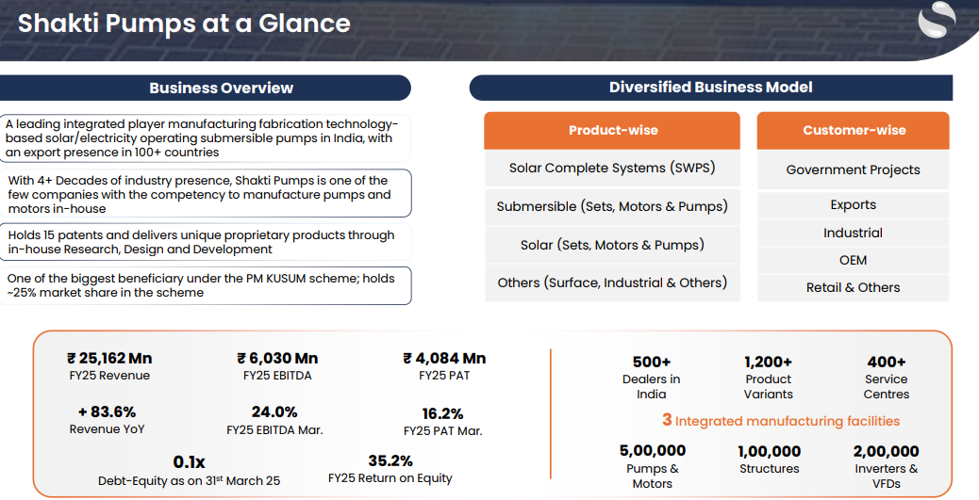Click the '1,200+' variants figure

click(768, 363)
